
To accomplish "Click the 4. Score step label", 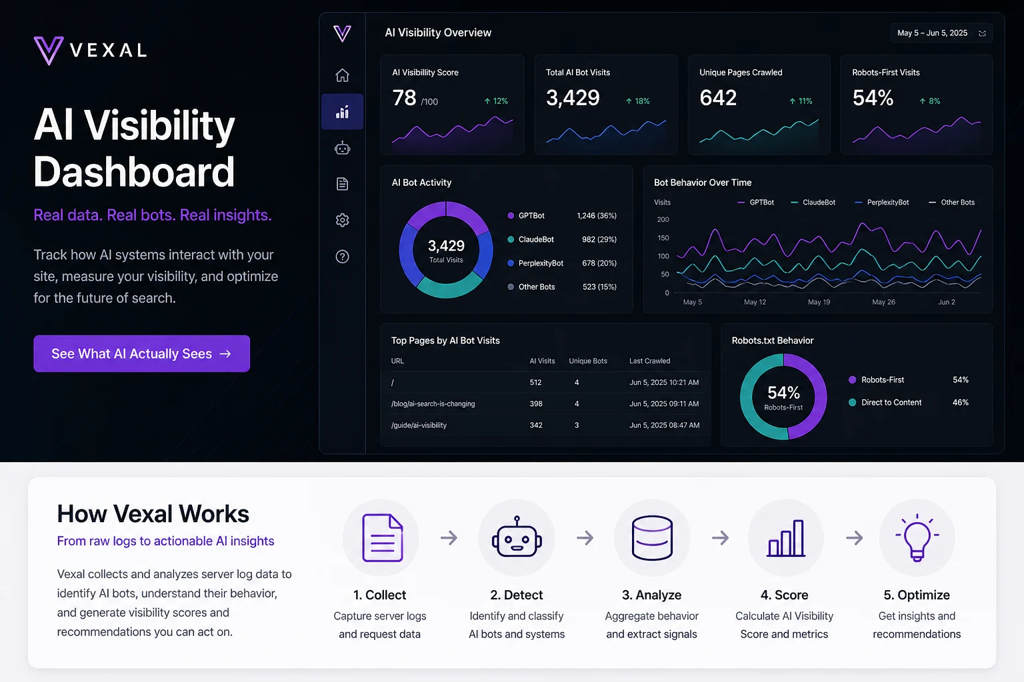I will (784, 595).
